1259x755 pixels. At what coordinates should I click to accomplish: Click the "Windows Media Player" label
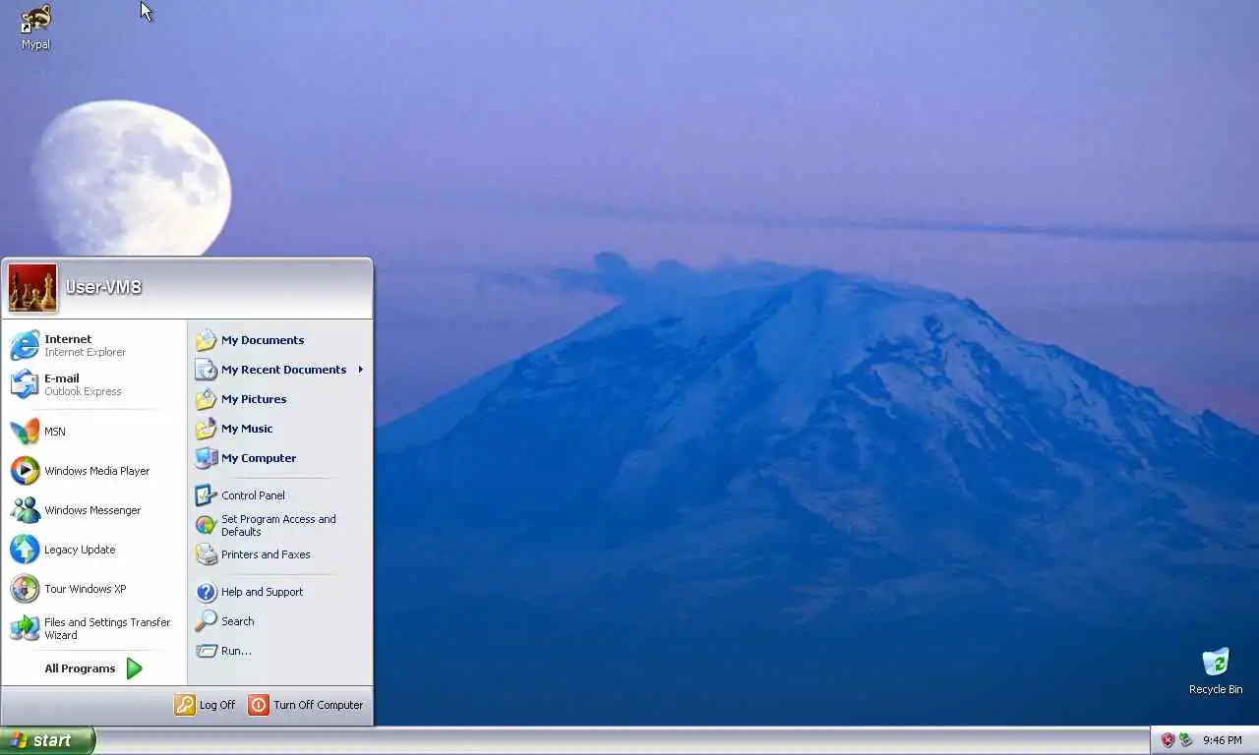(97, 471)
